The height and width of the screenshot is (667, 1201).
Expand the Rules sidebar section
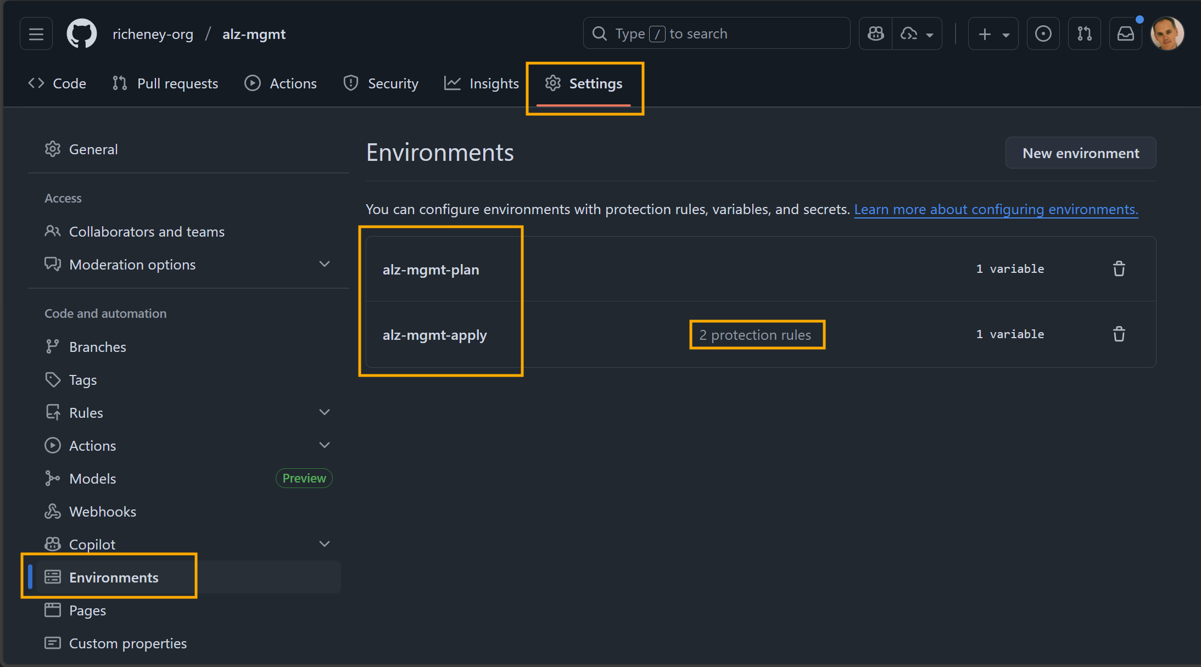(x=325, y=412)
